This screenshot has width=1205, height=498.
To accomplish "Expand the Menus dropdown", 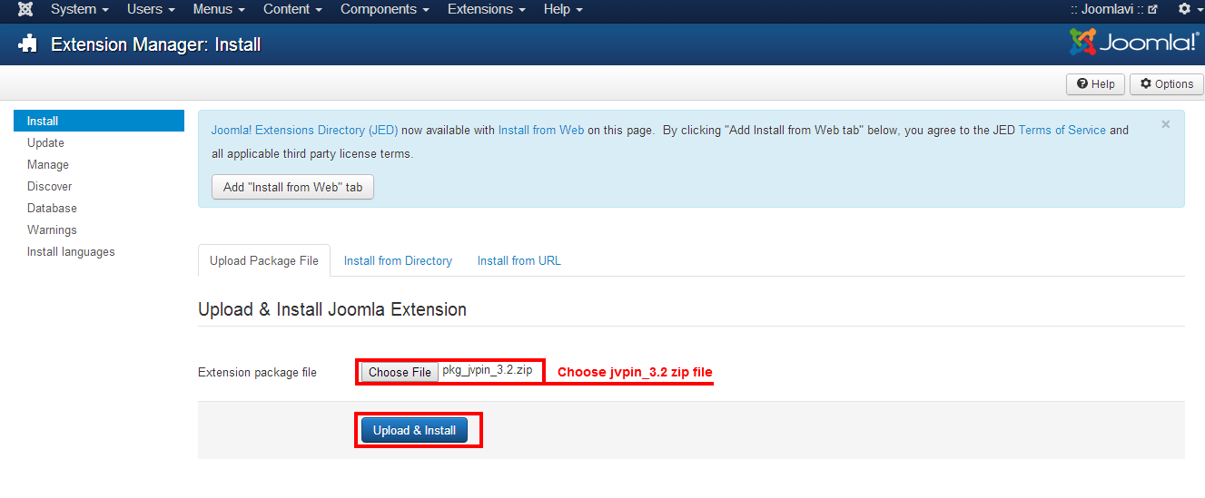I will point(219,9).
